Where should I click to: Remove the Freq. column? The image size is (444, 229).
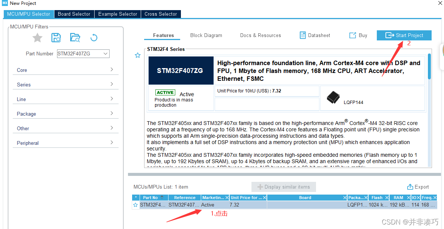click(x=435, y=198)
